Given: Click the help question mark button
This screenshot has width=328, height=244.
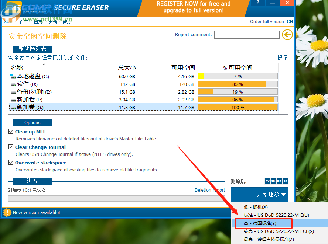Looking at the screenshot, I should [257, 3].
